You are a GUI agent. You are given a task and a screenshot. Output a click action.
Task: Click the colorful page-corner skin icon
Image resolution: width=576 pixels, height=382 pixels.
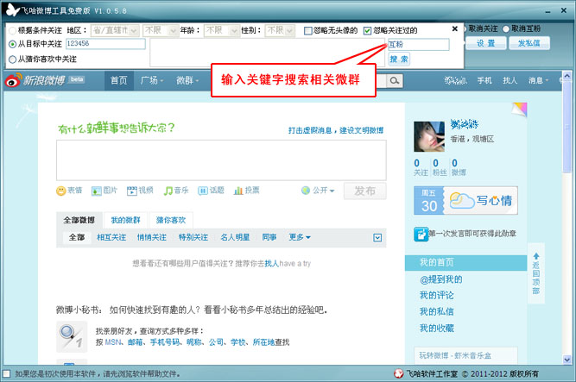click(x=519, y=109)
